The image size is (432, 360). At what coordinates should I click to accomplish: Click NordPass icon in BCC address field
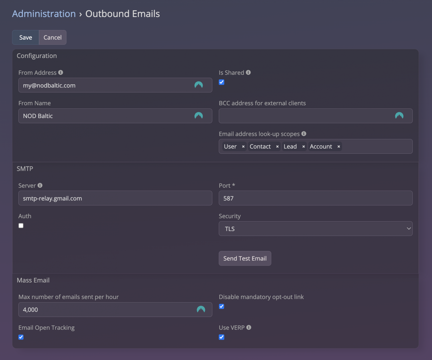[x=399, y=116]
